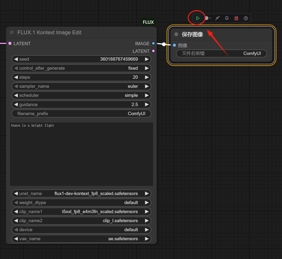Select previous unet_name with left arrow

16,193
